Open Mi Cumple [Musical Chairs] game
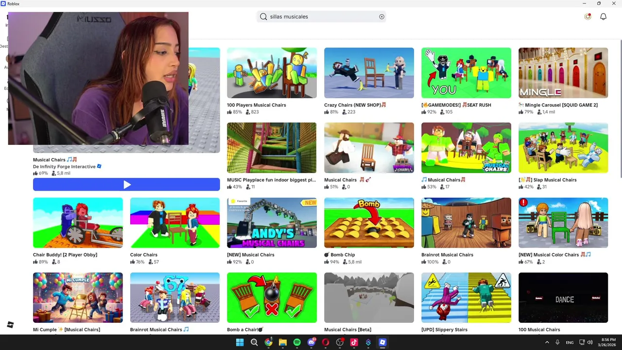The width and height of the screenshot is (622, 350). point(78,297)
